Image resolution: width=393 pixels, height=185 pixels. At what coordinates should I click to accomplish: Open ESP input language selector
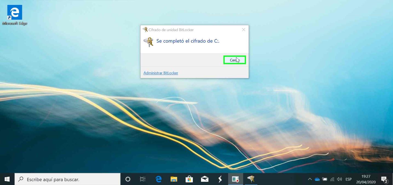point(348,179)
